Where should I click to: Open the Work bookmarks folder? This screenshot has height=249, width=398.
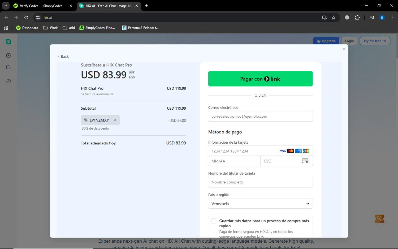50,28
